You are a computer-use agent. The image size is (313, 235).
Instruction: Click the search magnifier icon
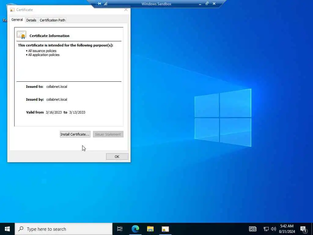21,229
